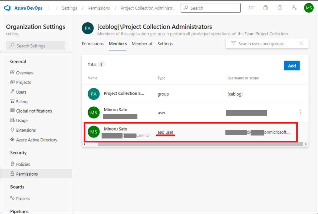Open the Marketplace shopping bag icon
Viewport: 318px width, 214px height.
tap(266, 8)
